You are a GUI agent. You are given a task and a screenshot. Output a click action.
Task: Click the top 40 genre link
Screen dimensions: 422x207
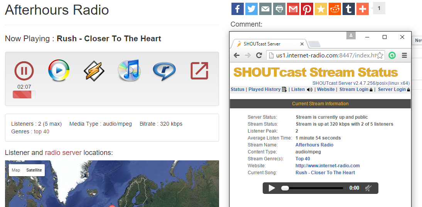[42, 131]
